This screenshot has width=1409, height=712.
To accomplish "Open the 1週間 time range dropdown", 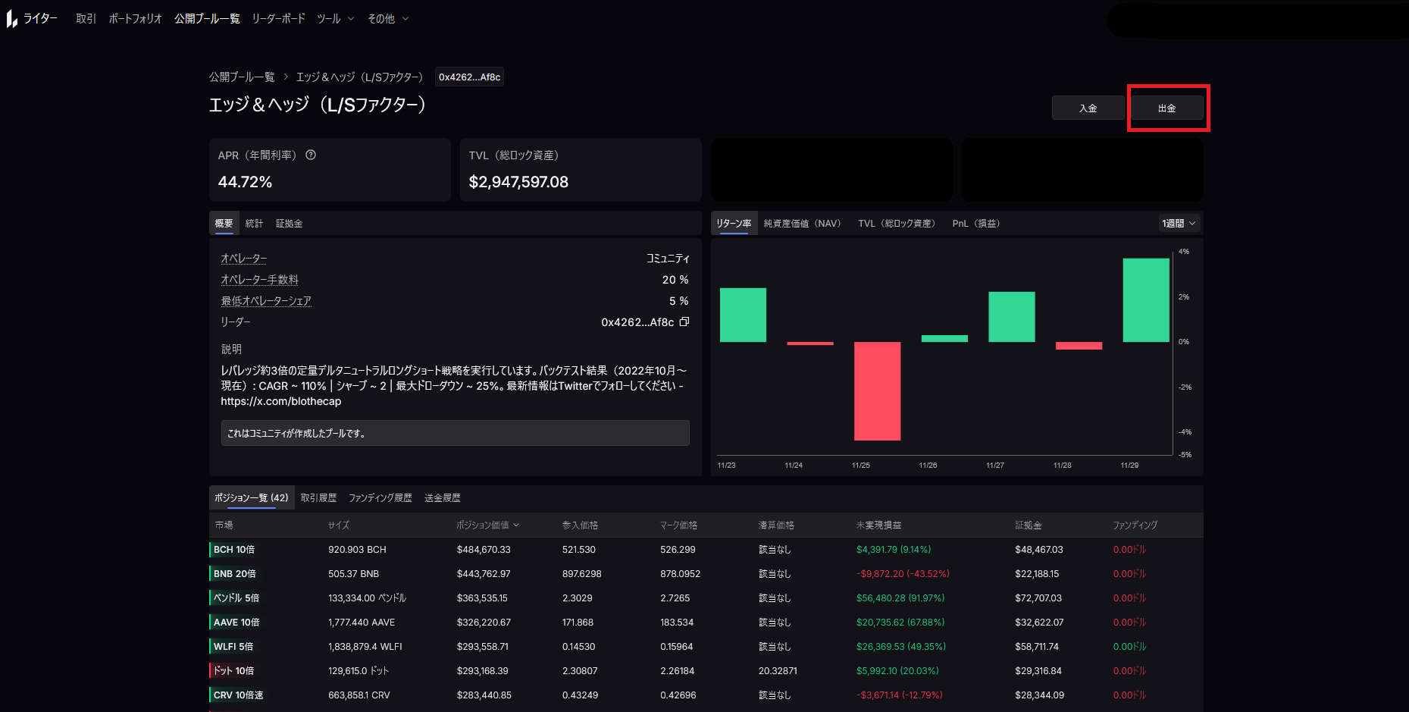I will pos(1179,223).
